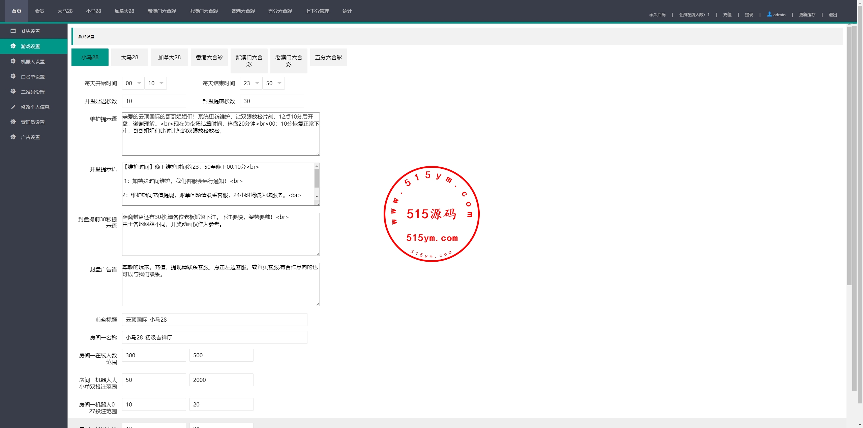
Task: Click the admin user avatar icon
Action: click(769, 14)
